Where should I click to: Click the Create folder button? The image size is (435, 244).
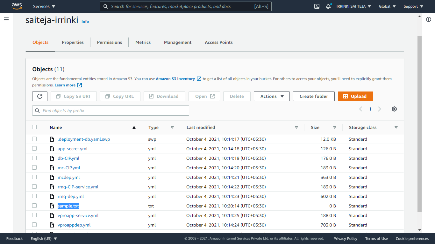314,96
